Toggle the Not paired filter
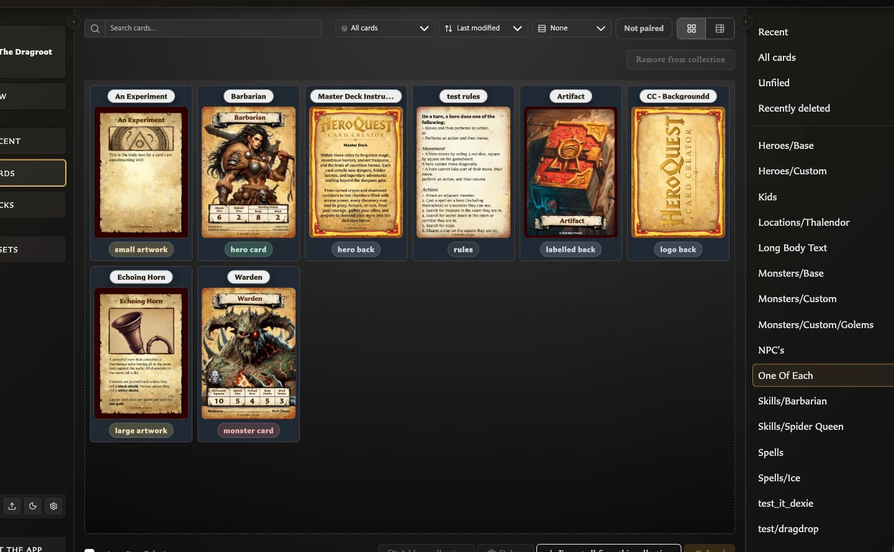The image size is (894, 552). (644, 29)
